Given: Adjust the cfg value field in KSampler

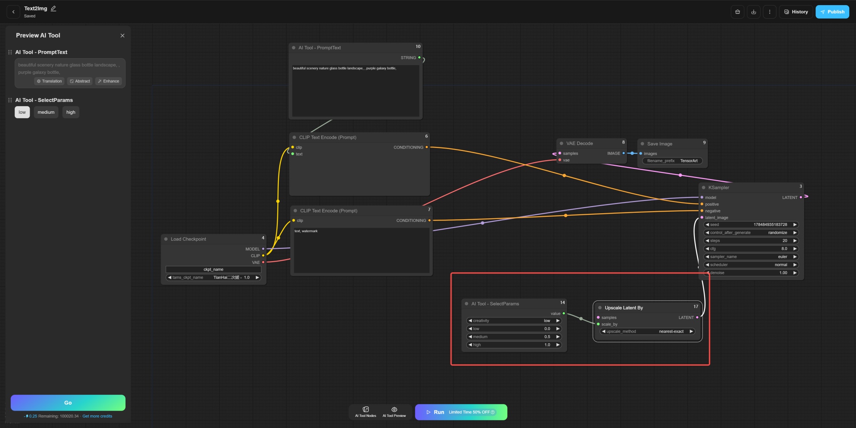Looking at the screenshot, I should point(751,249).
